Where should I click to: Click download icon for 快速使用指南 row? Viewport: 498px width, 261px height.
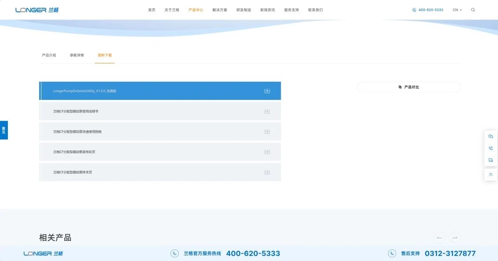tap(267, 131)
